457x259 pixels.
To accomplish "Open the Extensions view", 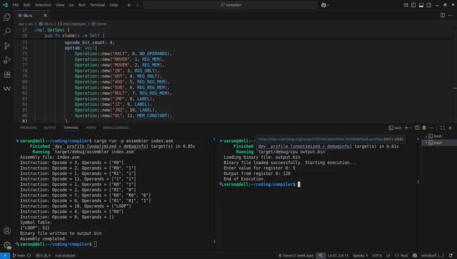I will pyautogui.click(x=7, y=75).
